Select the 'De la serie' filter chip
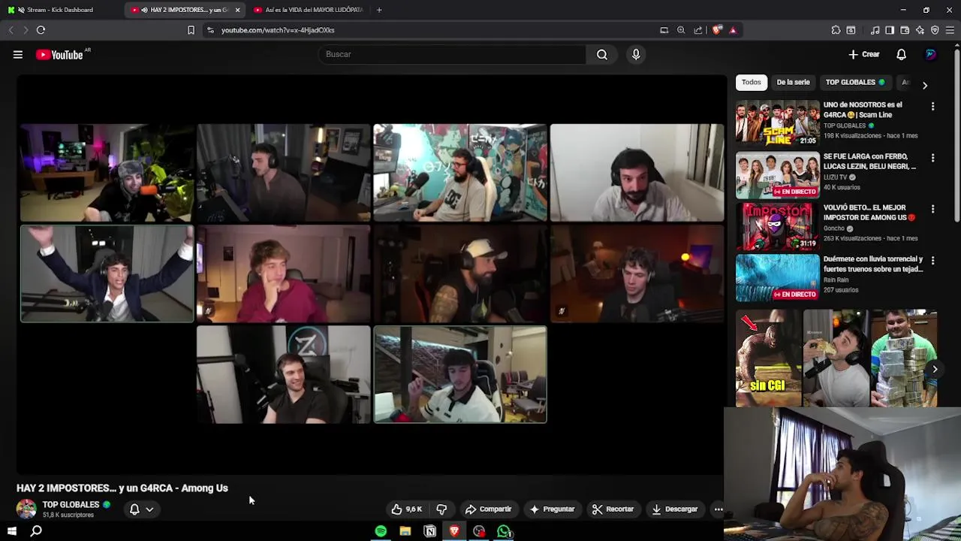The height and width of the screenshot is (541, 961). (793, 82)
